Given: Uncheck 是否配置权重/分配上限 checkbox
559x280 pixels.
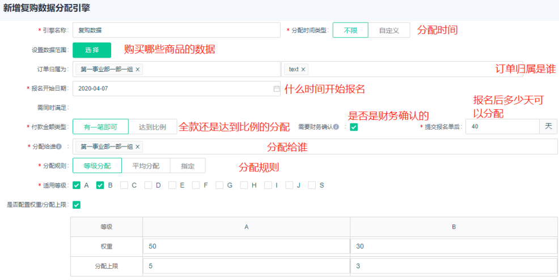Looking at the screenshot, I should click(x=77, y=205).
